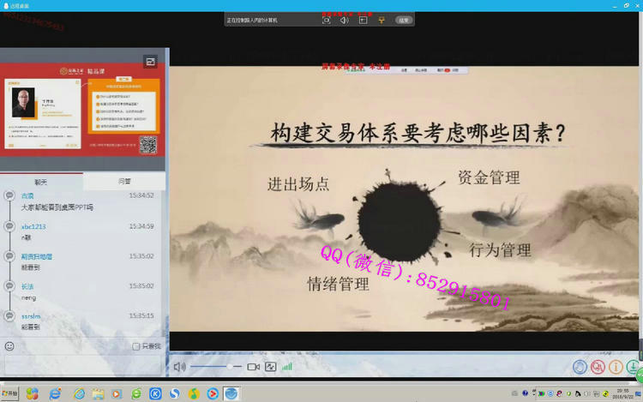Click the image icon next to camera
The width and height of the screenshot is (643, 402).
pyautogui.click(x=271, y=367)
